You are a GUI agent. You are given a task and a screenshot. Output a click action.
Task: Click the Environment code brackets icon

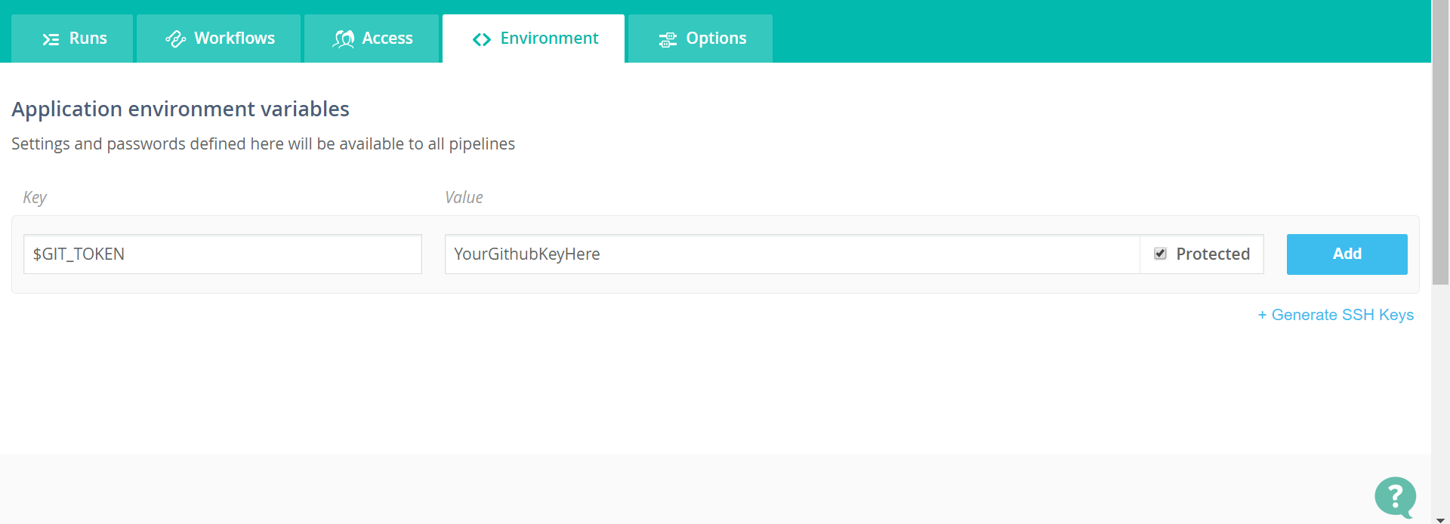click(x=481, y=39)
